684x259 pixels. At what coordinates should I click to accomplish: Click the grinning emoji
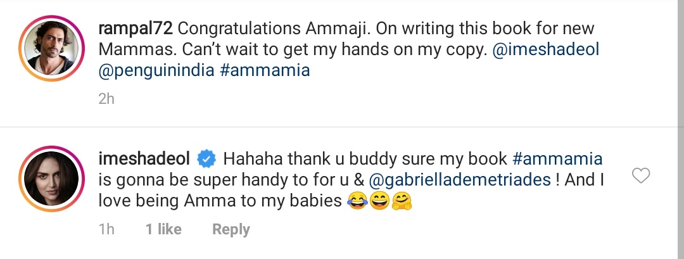tap(380, 201)
